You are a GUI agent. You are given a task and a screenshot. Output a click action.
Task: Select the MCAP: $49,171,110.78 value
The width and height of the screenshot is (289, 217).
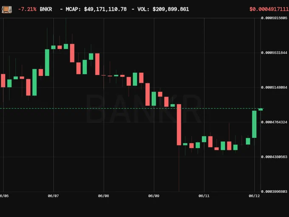96,9
